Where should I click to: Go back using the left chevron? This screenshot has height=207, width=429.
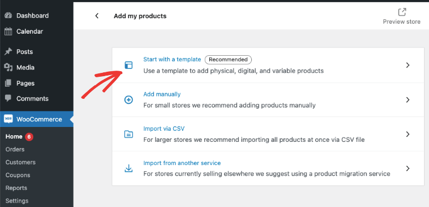tap(96, 16)
